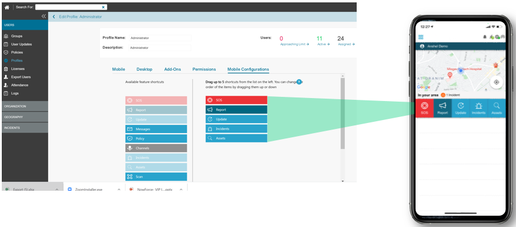This screenshot has height=227, width=516.
Task: Tap the Incidents siren on the phone
Action: (479, 108)
